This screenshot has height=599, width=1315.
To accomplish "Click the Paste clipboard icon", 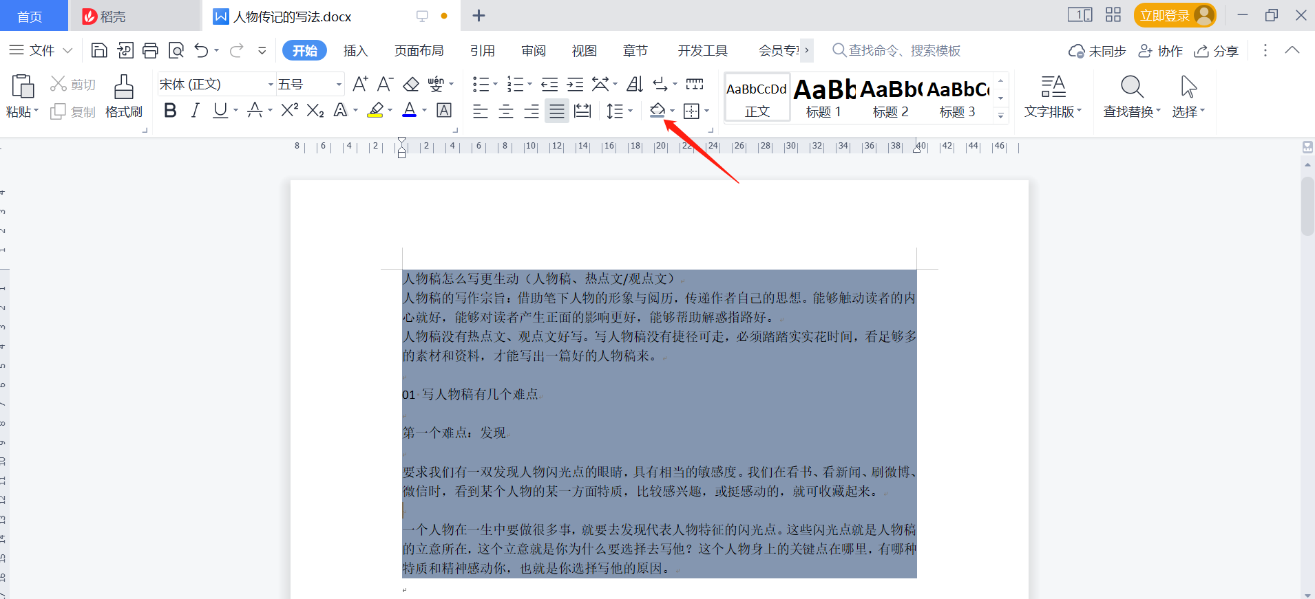I will (x=22, y=87).
